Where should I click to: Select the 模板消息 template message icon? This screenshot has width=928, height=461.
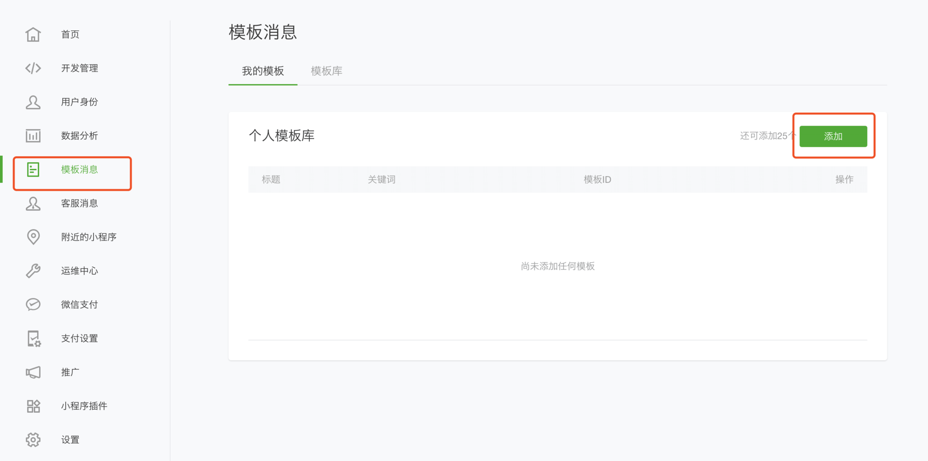coord(33,169)
